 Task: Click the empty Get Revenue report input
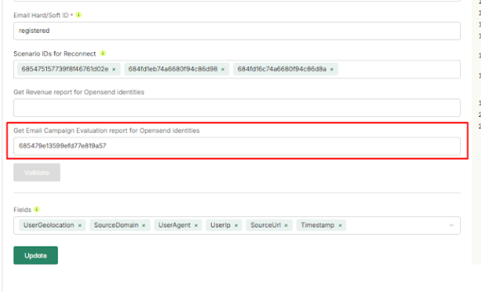click(x=236, y=108)
